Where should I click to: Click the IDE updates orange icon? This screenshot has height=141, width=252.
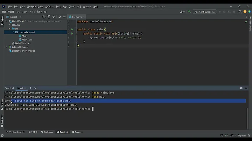click(245, 12)
